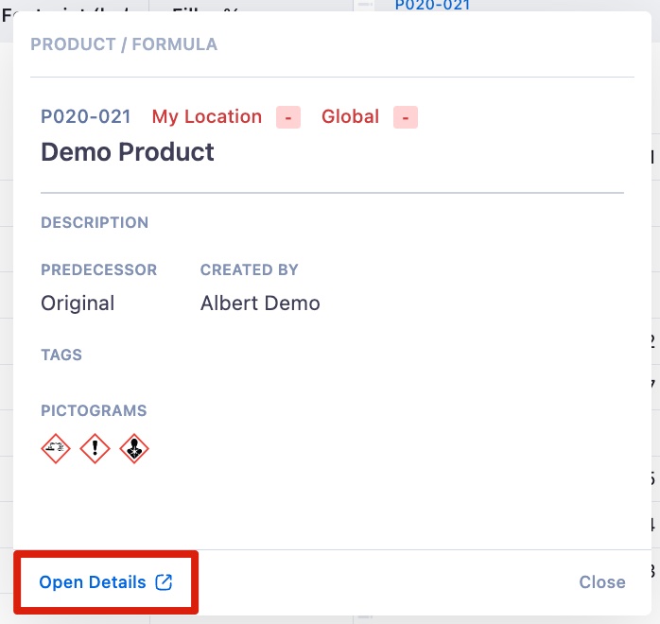Click the Albert Demo creator name
This screenshot has width=660, height=624.
pyautogui.click(x=260, y=303)
